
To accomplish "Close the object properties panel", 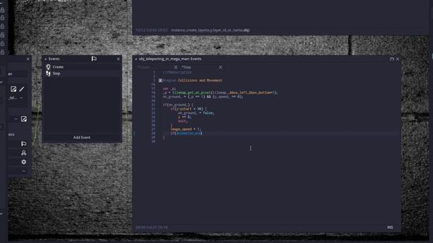I will 28,59.
